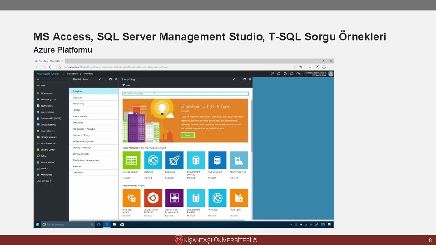The height and width of the screenshot is (245, 436).
Task: Select the Redis Cache tile
Action: 239,198
